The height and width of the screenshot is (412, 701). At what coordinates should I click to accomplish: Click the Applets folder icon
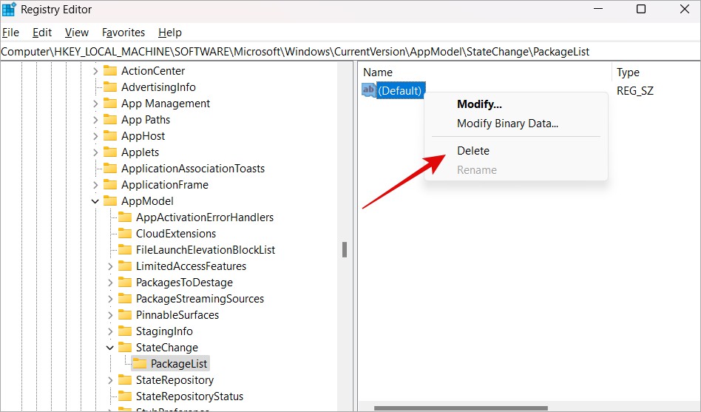click(x=110, y=152)
